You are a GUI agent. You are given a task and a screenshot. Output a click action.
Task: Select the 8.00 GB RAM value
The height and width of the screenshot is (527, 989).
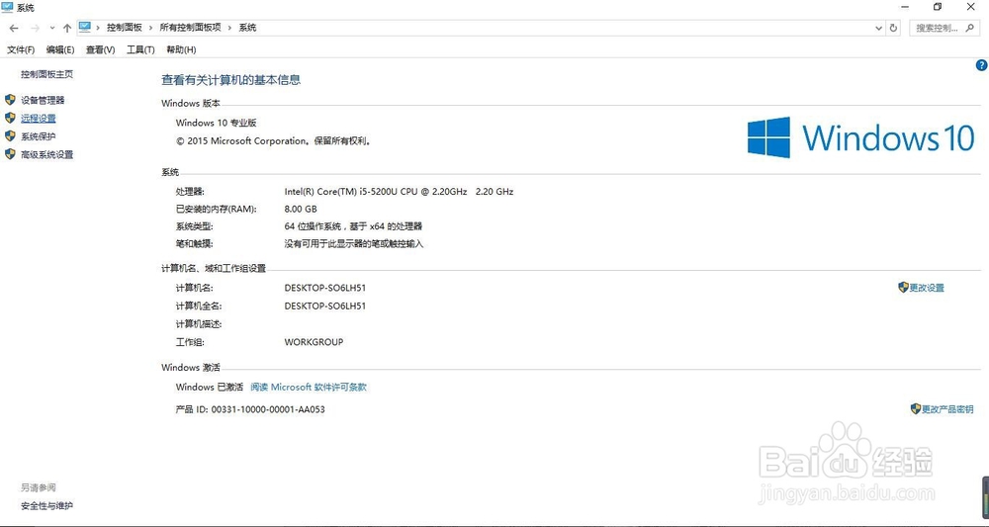(x=301, y=210)
